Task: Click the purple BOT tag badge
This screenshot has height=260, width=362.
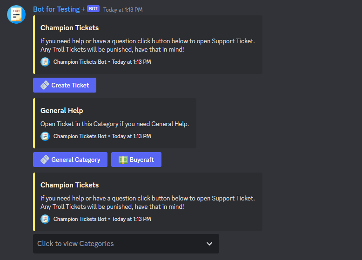Action: click(x=93, y=9)
